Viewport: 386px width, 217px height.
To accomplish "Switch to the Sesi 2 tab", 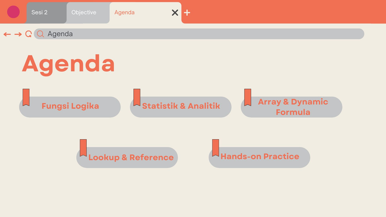I will (x=46, y=13).
